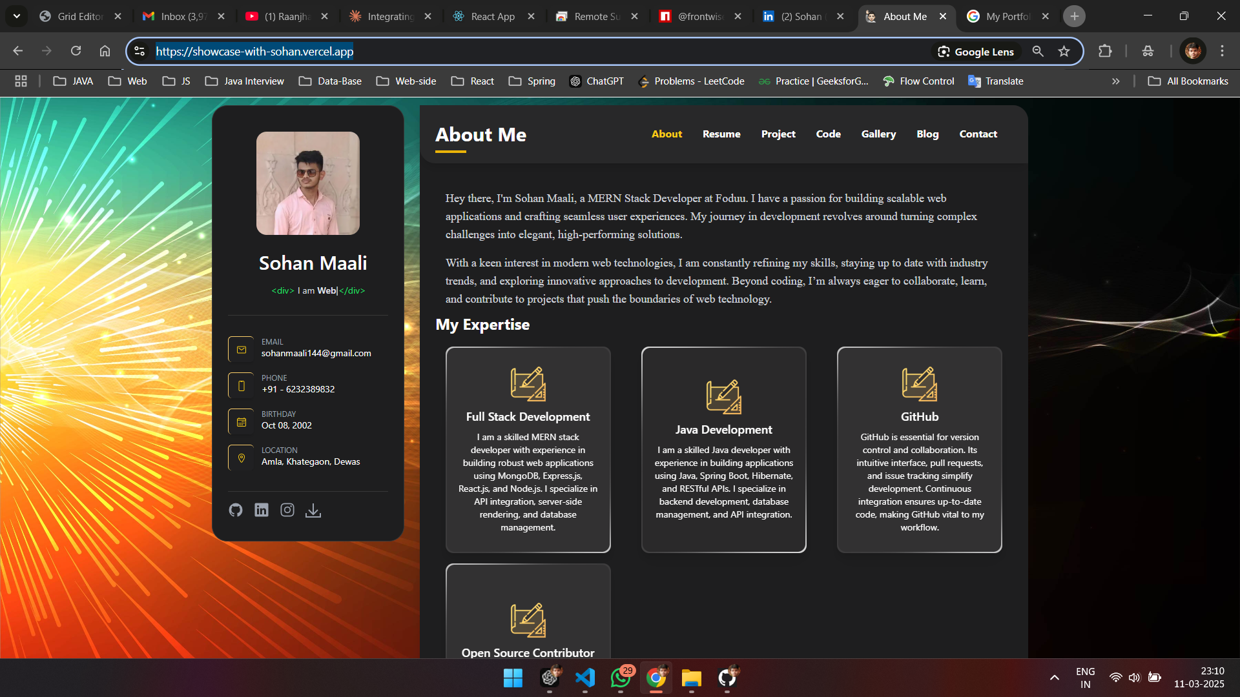Open the taskbar clock and date
Image resolution: width=1240 pixels, height=697 pixels.
(1199, 678)
